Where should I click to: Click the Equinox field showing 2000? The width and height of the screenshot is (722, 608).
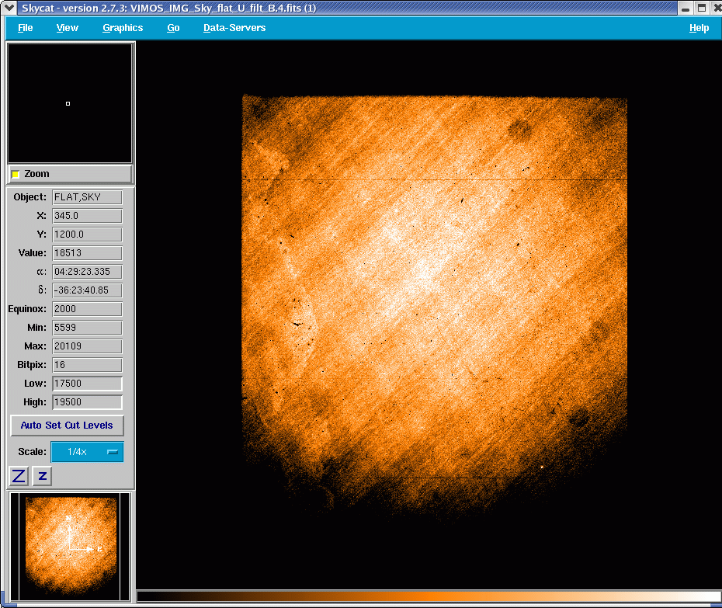[87, 309]
